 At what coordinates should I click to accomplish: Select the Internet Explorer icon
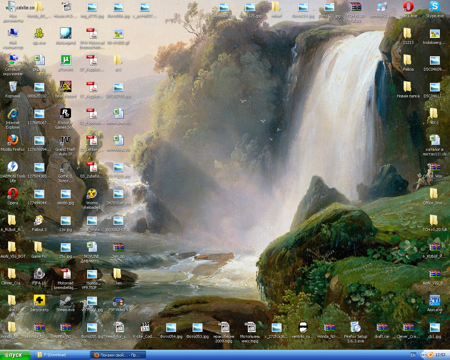[x=13, y=114]
